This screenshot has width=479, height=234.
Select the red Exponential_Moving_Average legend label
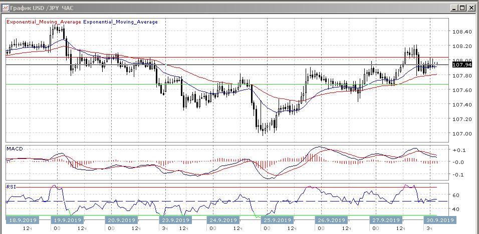(x=43, y=22)
